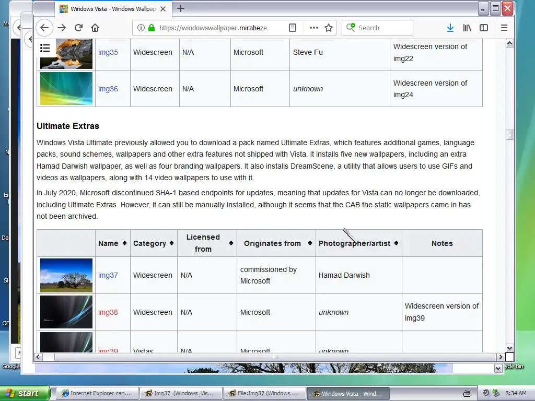Click the Notes column header

442,243
